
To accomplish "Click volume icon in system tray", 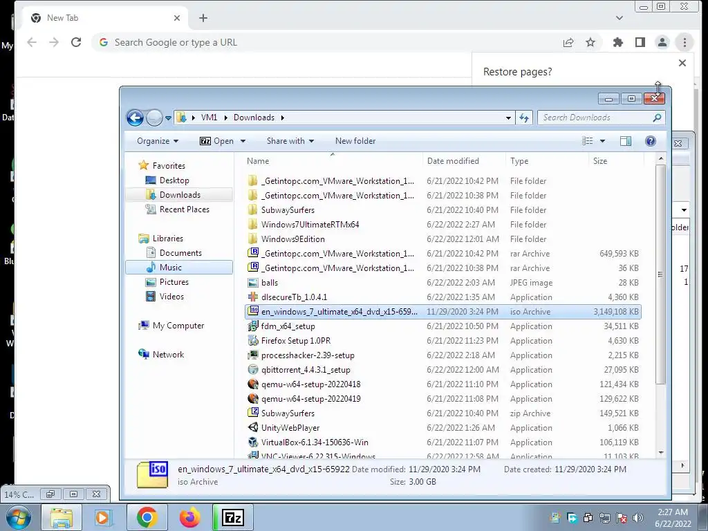I will click(637, 517).
